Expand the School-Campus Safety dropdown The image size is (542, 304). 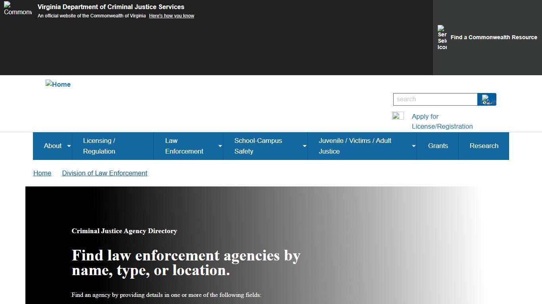pos(263,146)
